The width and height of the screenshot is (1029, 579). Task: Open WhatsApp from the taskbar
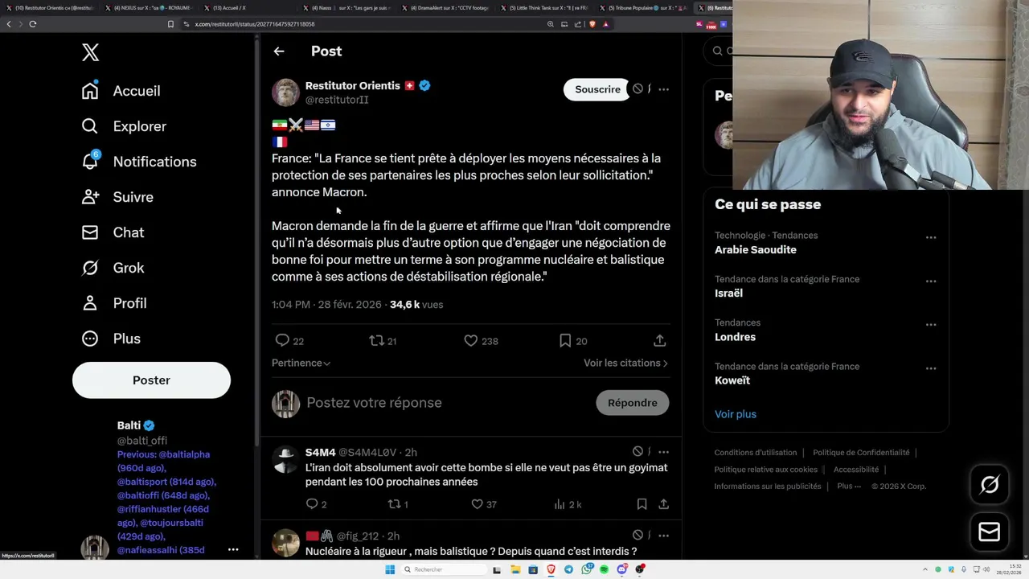pos(587,569)
